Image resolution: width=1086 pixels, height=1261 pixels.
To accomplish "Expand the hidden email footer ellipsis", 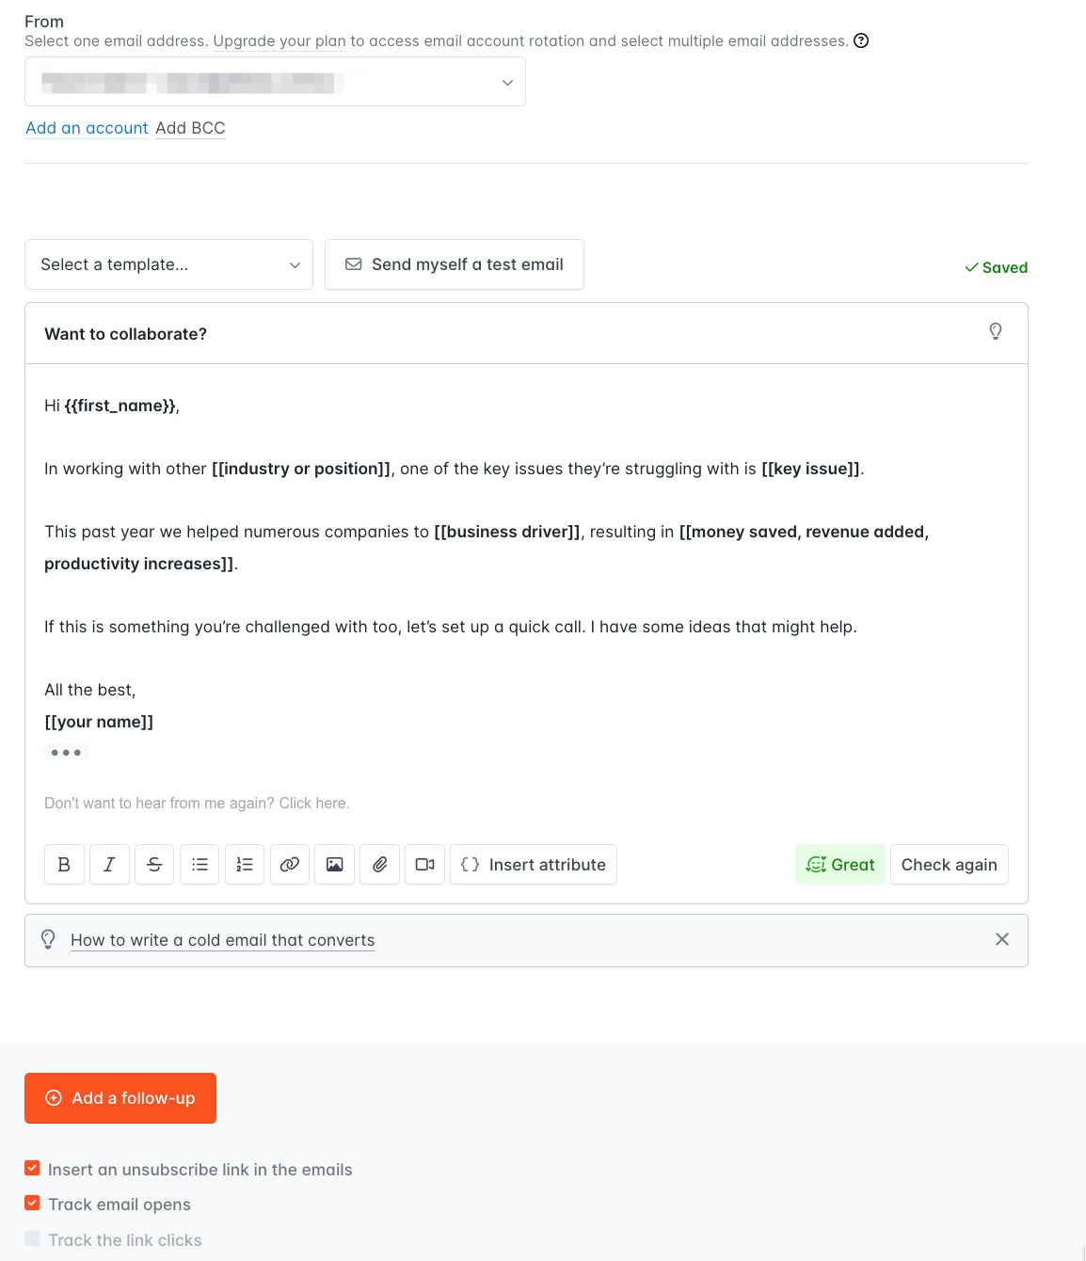I will pos(66,751).
